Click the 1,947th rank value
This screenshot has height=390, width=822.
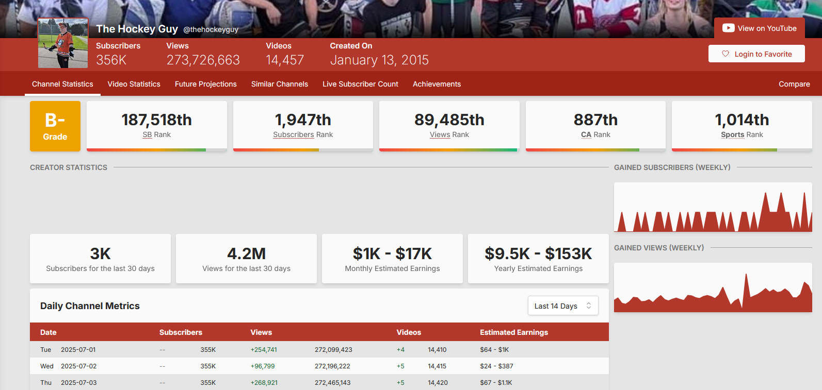tap(303, 120)
